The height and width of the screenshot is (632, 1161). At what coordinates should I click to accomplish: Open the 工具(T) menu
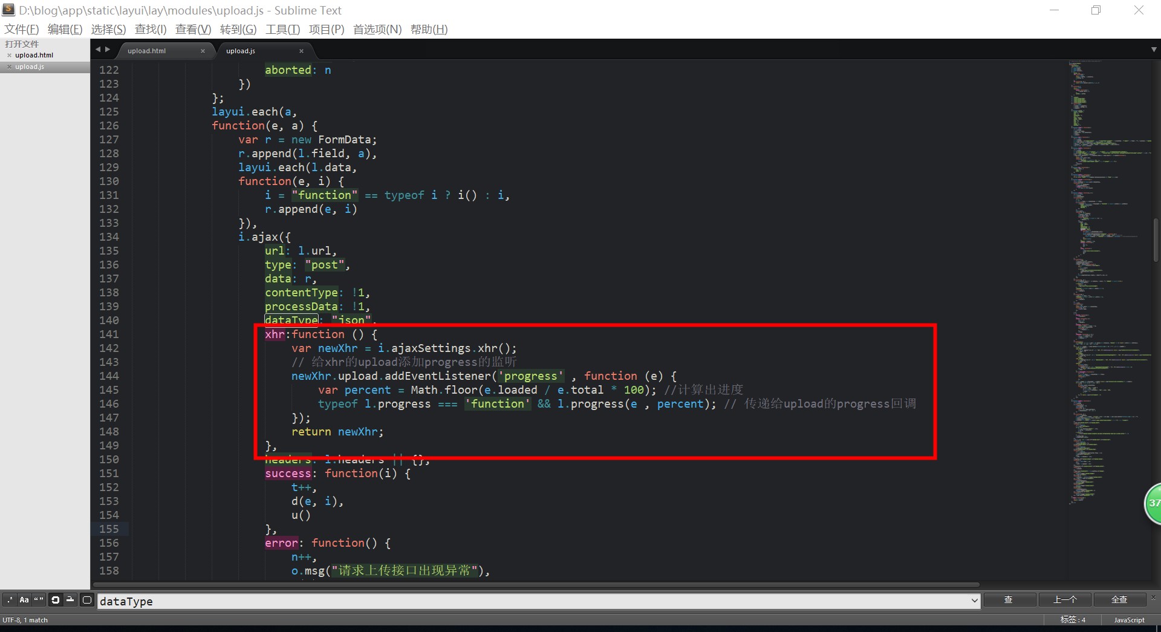(282, 30)
